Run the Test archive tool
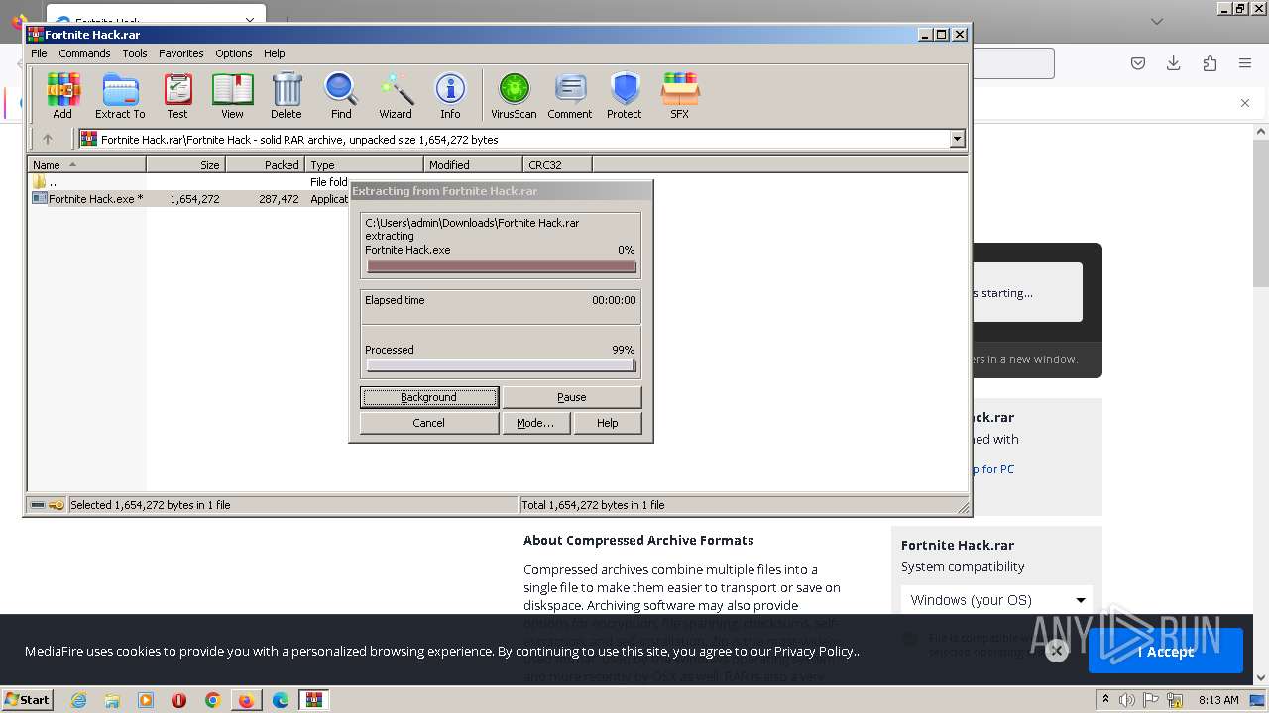 (x=177, y=96)
